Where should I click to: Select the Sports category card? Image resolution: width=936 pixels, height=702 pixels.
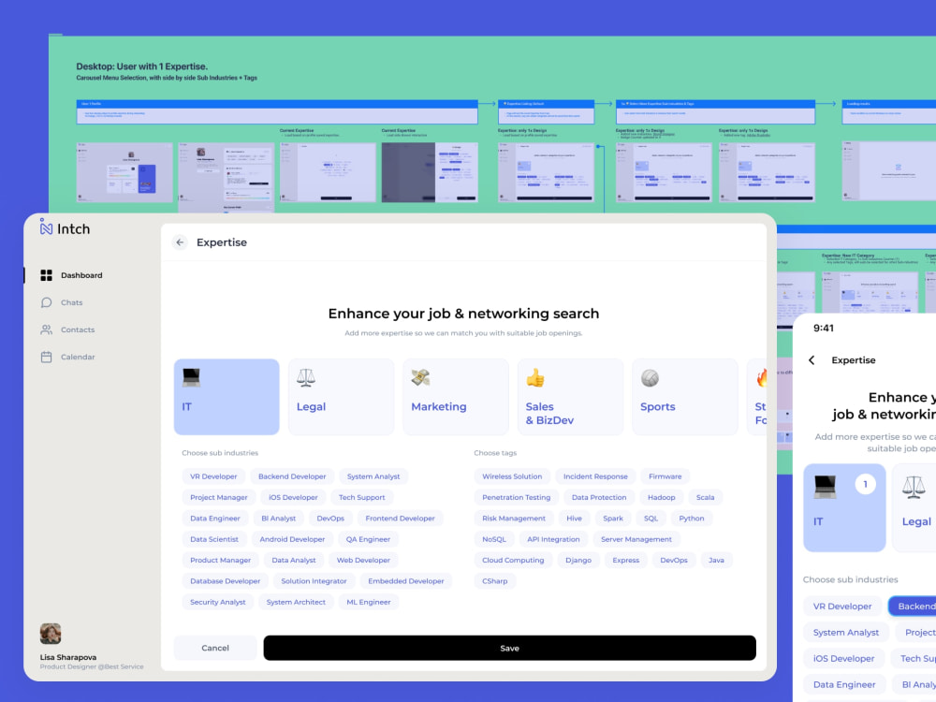[685, 397]
